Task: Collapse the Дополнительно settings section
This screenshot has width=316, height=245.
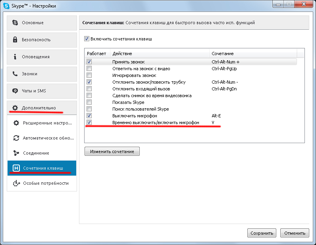Action: click(42, 108)
